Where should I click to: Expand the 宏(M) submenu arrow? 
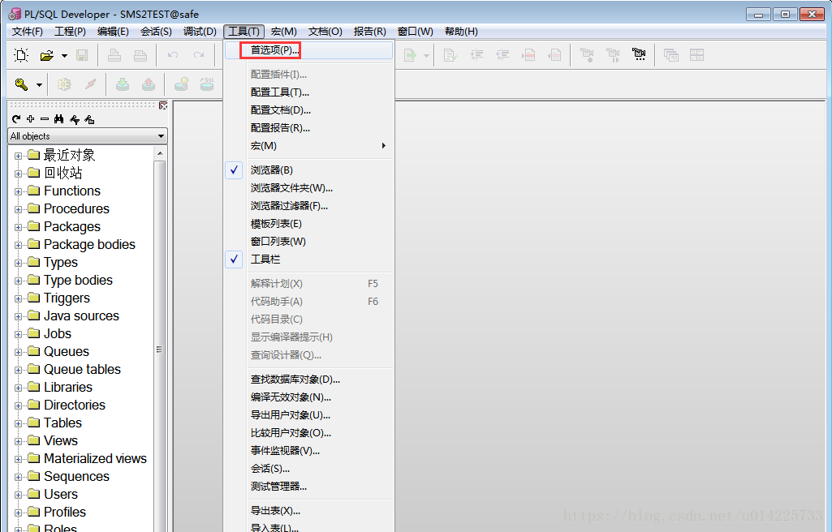tap(384, 145)
